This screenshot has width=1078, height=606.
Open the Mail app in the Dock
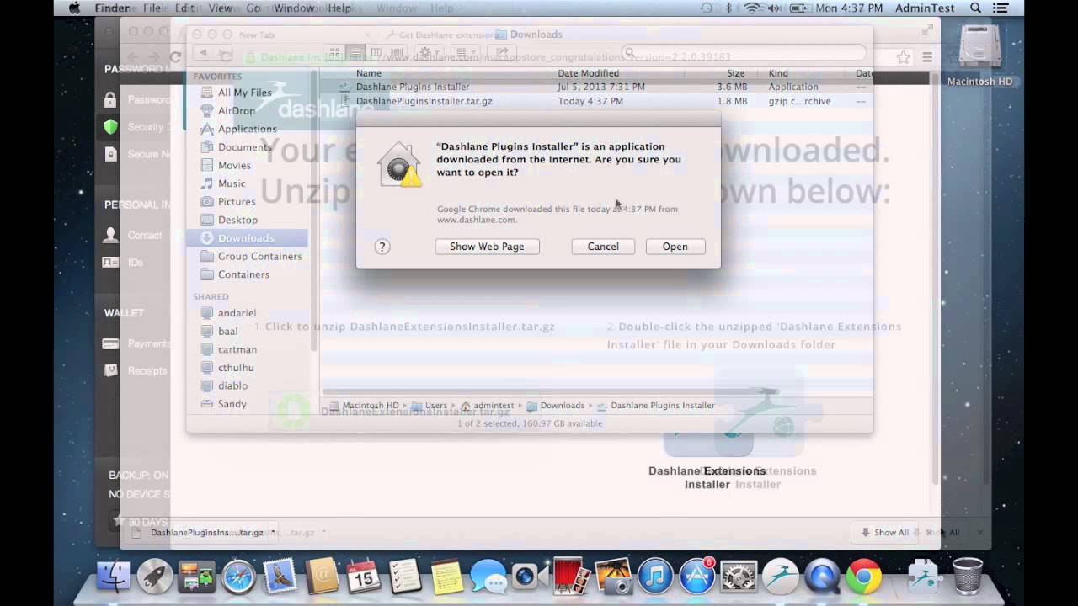(280, 577)
